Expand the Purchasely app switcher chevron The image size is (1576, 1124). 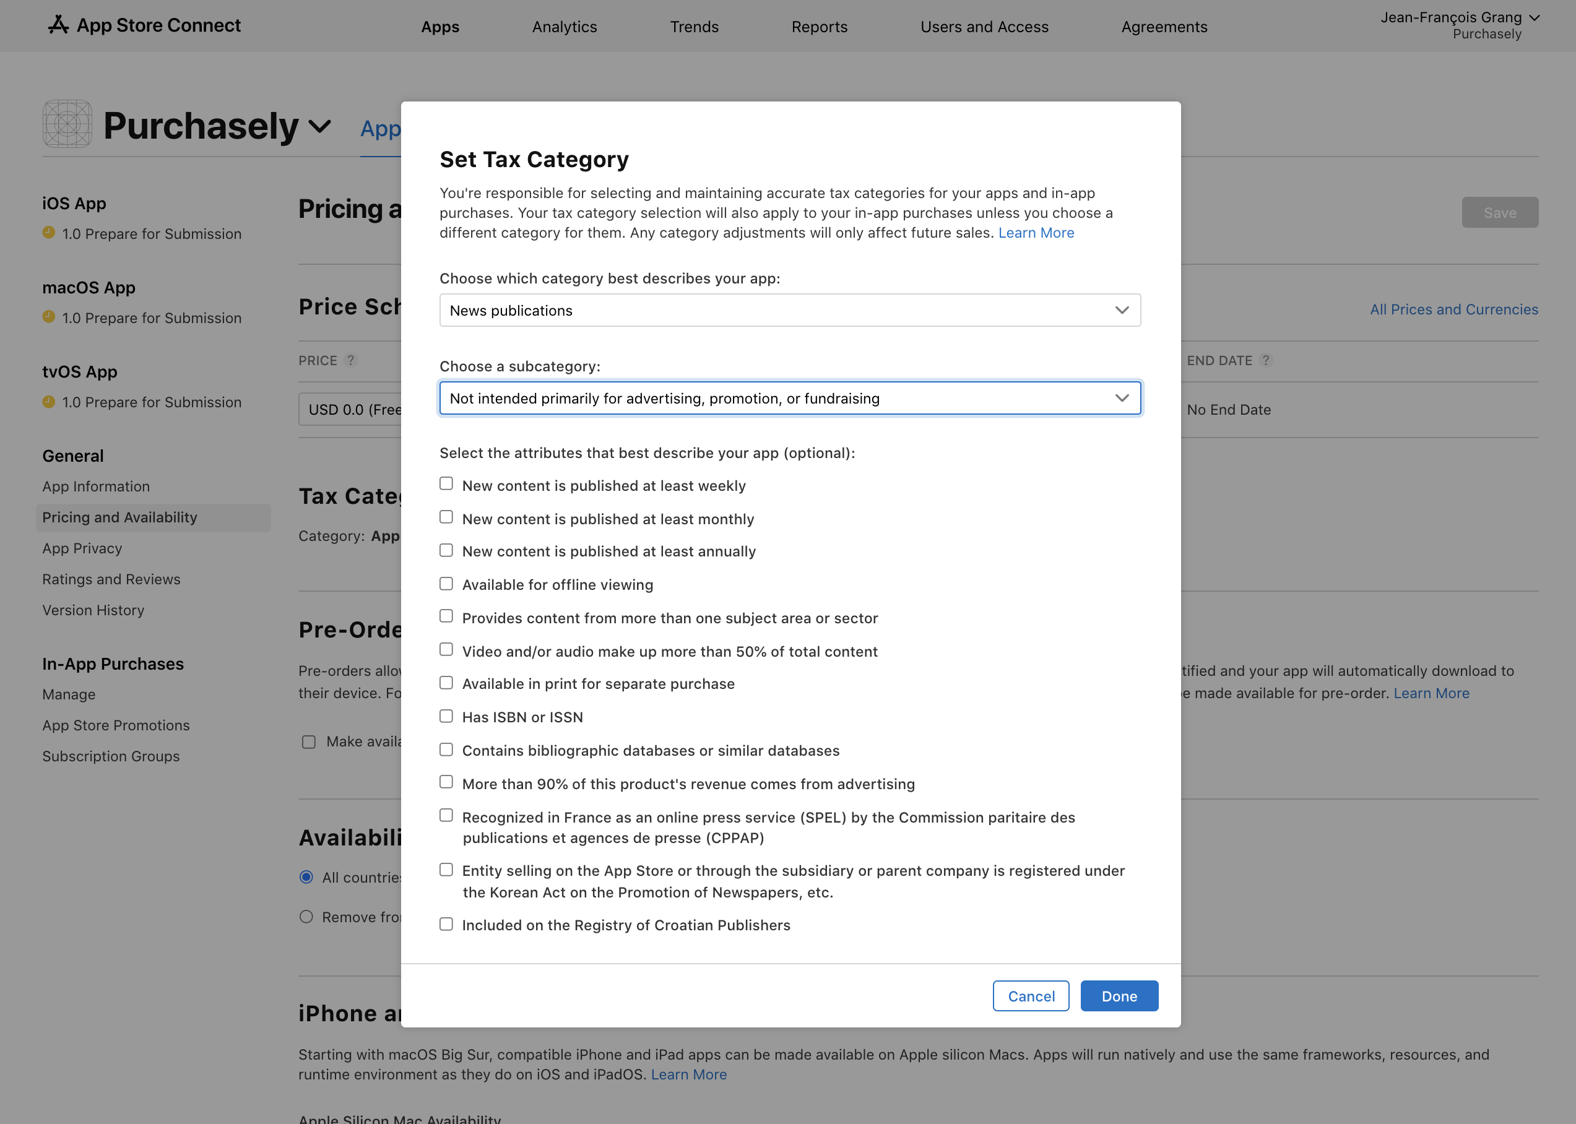pos(319,127)
